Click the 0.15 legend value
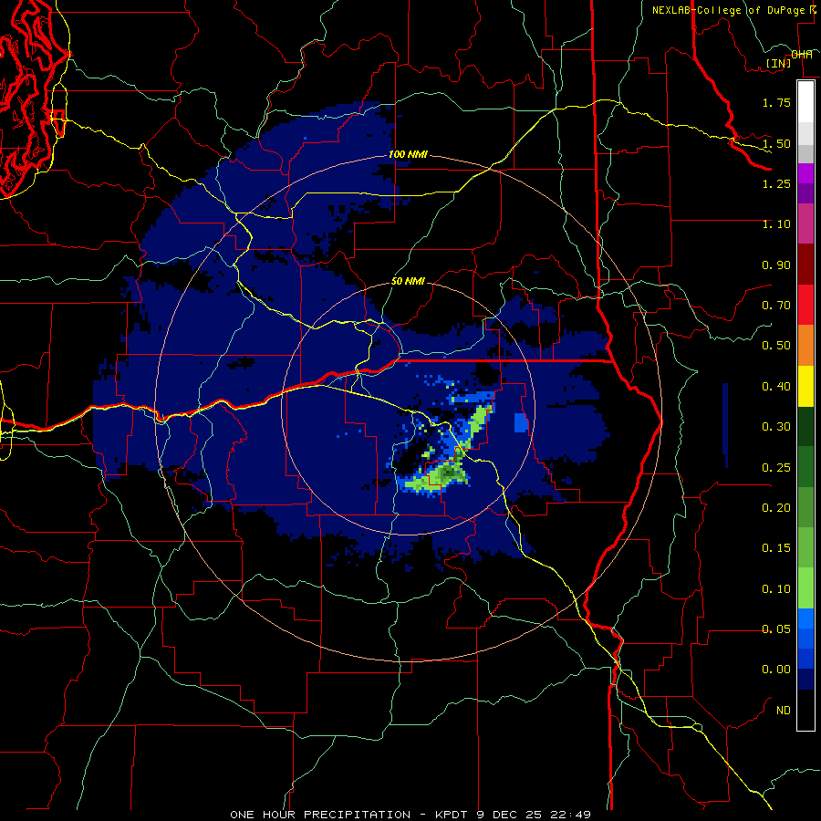The height and width of the screenshot is (821, 821). 776,548
